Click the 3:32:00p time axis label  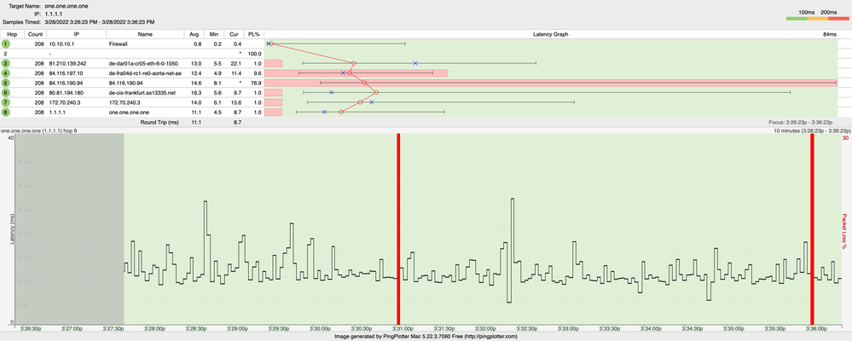coord(486,329)
